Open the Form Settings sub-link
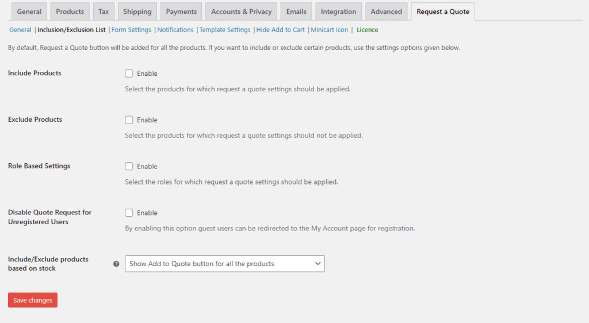Image resolution: width=589 pixels, height=323 pixels. tap(131, 30)
